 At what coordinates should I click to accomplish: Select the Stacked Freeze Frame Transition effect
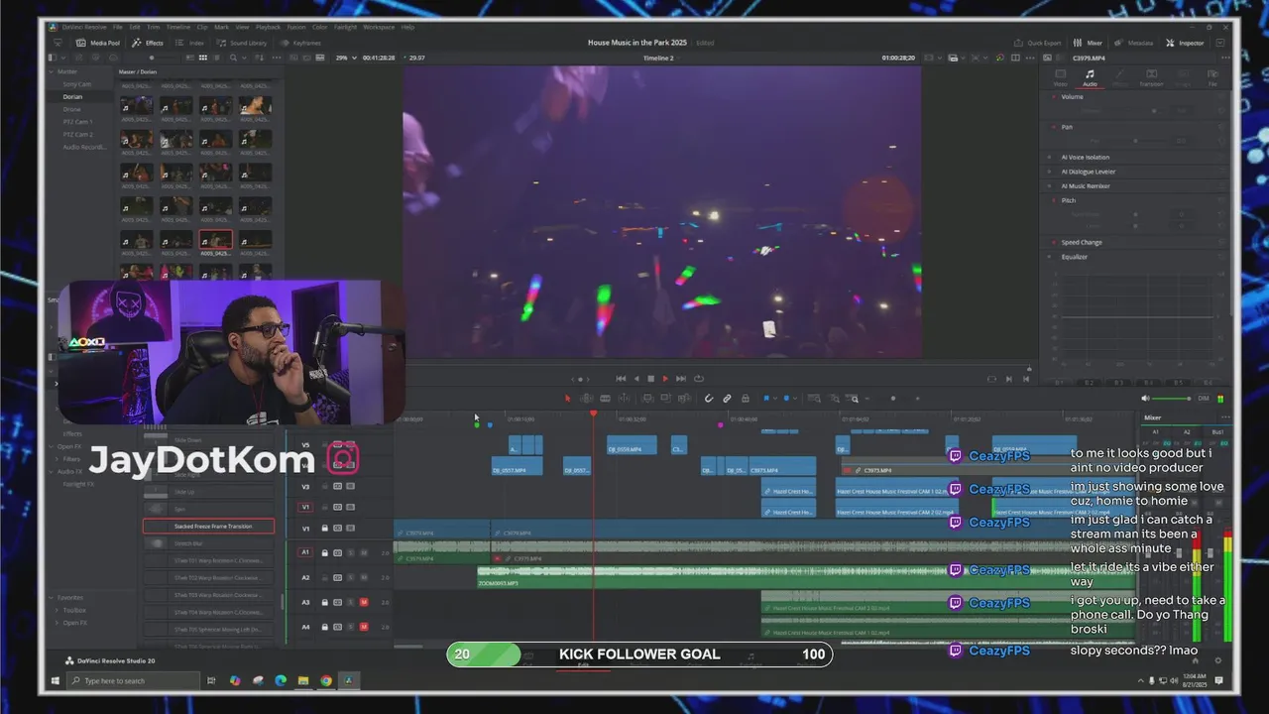point(208,527)
